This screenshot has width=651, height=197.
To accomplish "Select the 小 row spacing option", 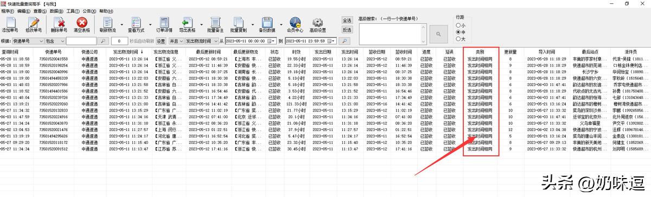I will [461, 25].
